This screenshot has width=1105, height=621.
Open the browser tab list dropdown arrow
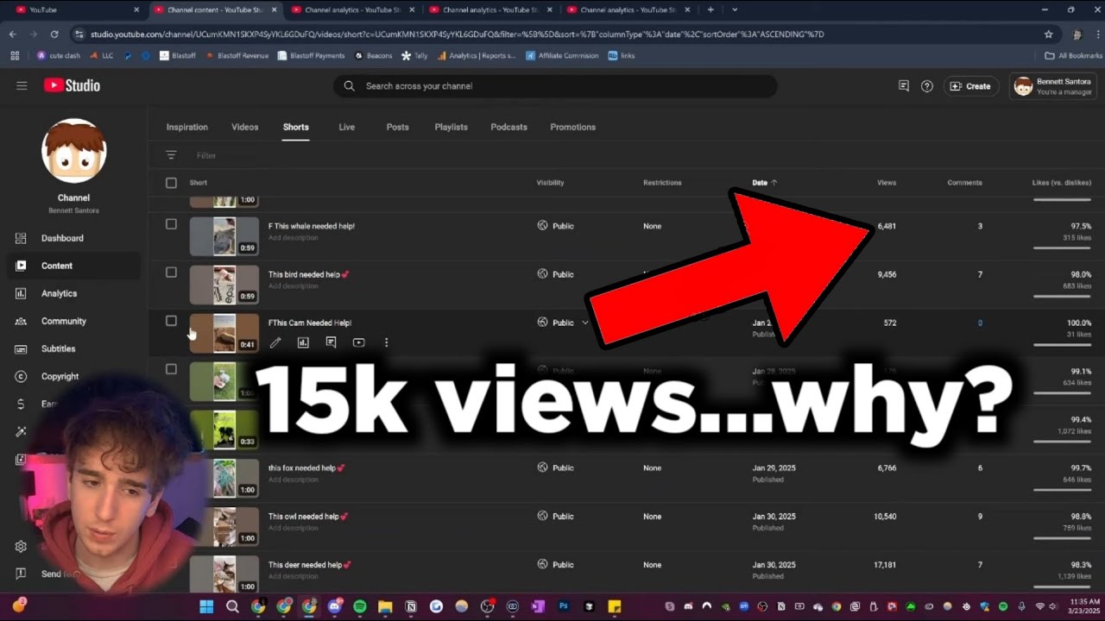pos(735,9)
